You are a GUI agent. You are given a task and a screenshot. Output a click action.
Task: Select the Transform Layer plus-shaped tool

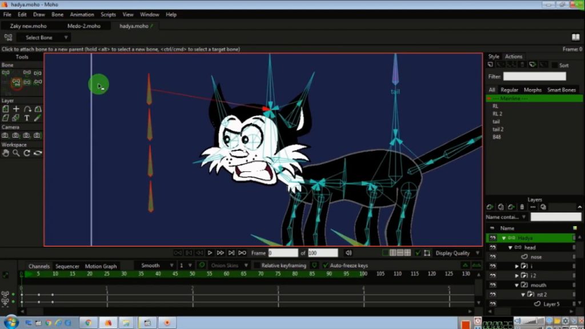[x=16, y=109]
